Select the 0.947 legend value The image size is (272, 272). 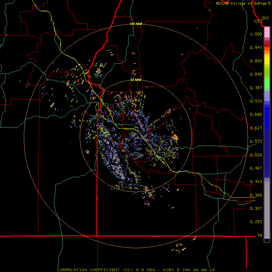click(x=256, y=47)
